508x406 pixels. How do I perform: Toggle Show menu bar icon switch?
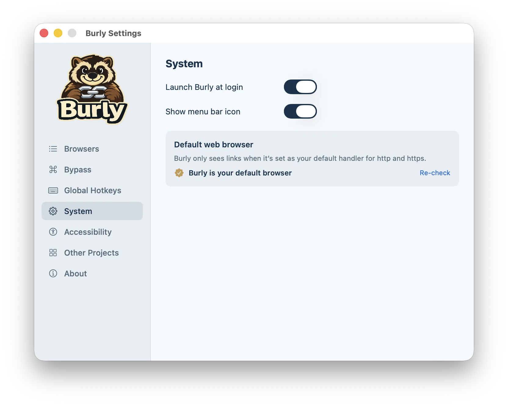pyautogui.click(x=300, y=112)
